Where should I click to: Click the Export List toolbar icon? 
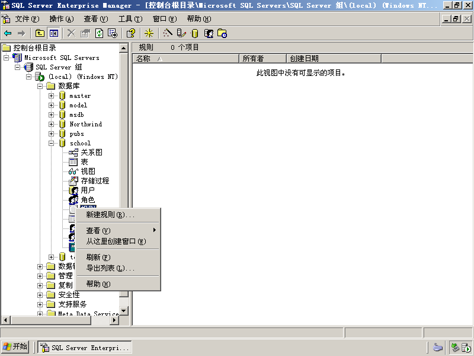pyautogui.click(x=113, y=33)
